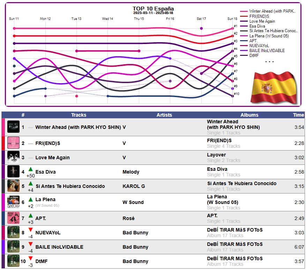
Task: Open the NUEVAYoL cover thumbnail
Action: pos(13,232)
